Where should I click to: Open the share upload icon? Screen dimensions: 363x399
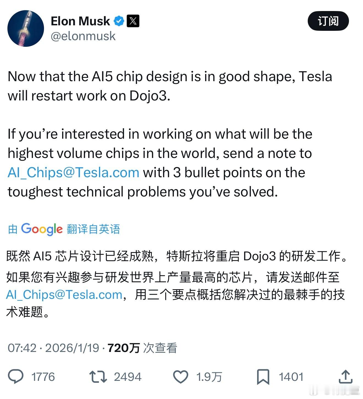[x=345, y=377]
